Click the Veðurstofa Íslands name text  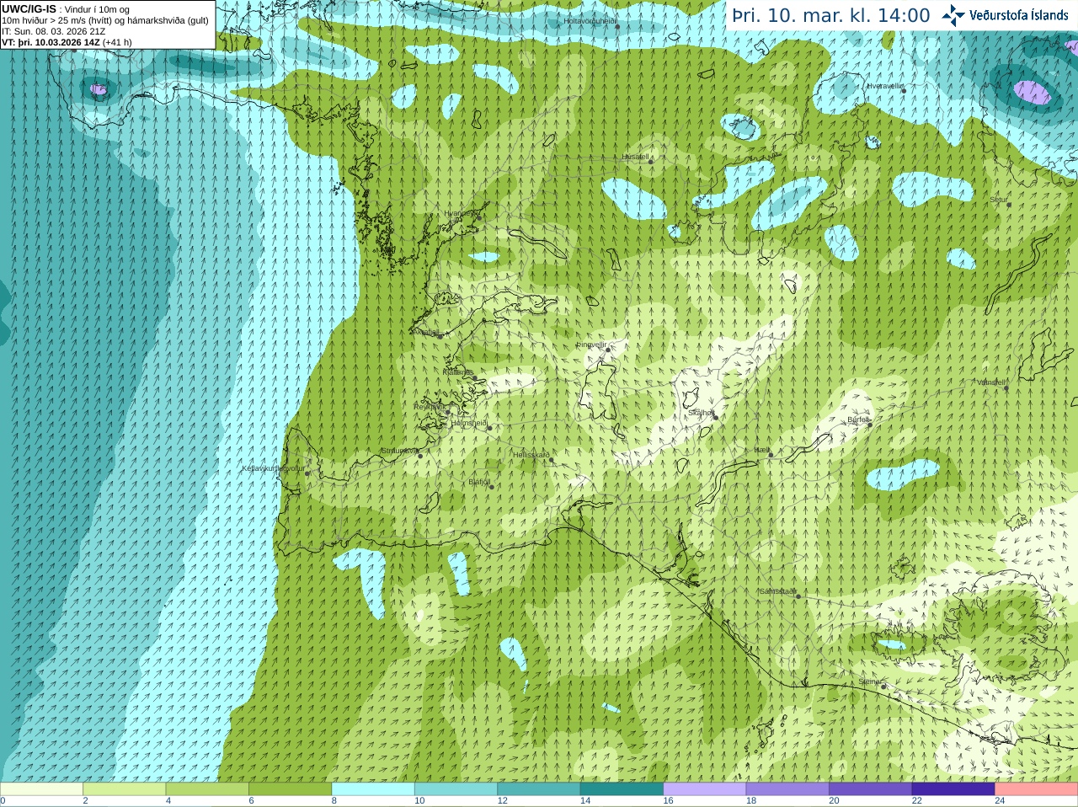click(x=1019, y=15)
